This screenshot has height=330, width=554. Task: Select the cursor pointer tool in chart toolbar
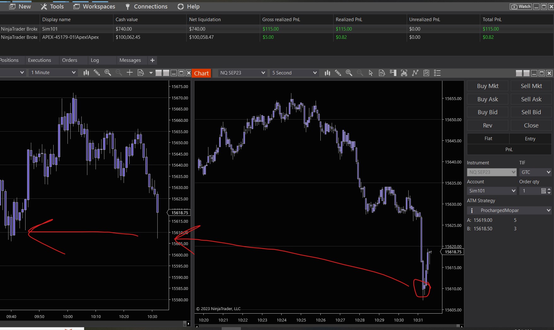click(371, 73)
